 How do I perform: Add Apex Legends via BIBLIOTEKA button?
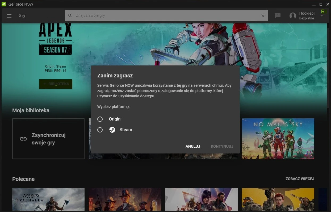point(56,84)
